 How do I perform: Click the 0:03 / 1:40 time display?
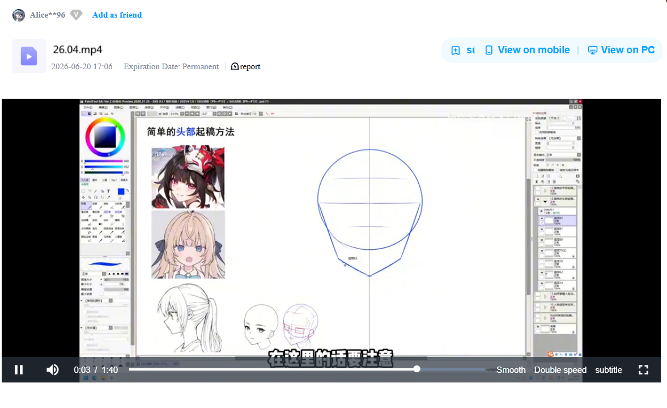pos(96,369)
